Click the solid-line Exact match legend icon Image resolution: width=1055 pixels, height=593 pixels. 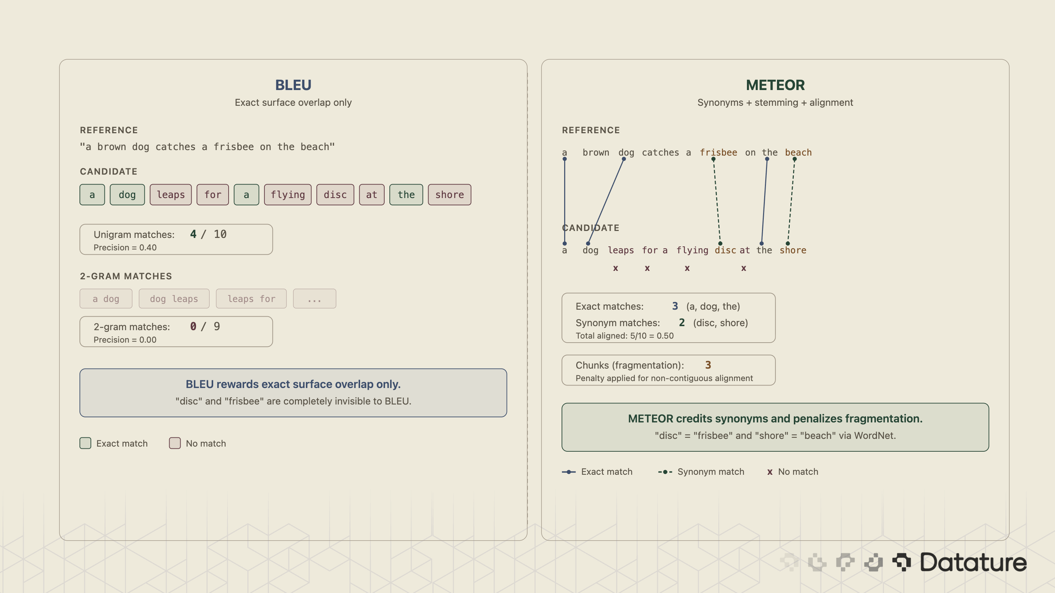[x=569, y=471]
